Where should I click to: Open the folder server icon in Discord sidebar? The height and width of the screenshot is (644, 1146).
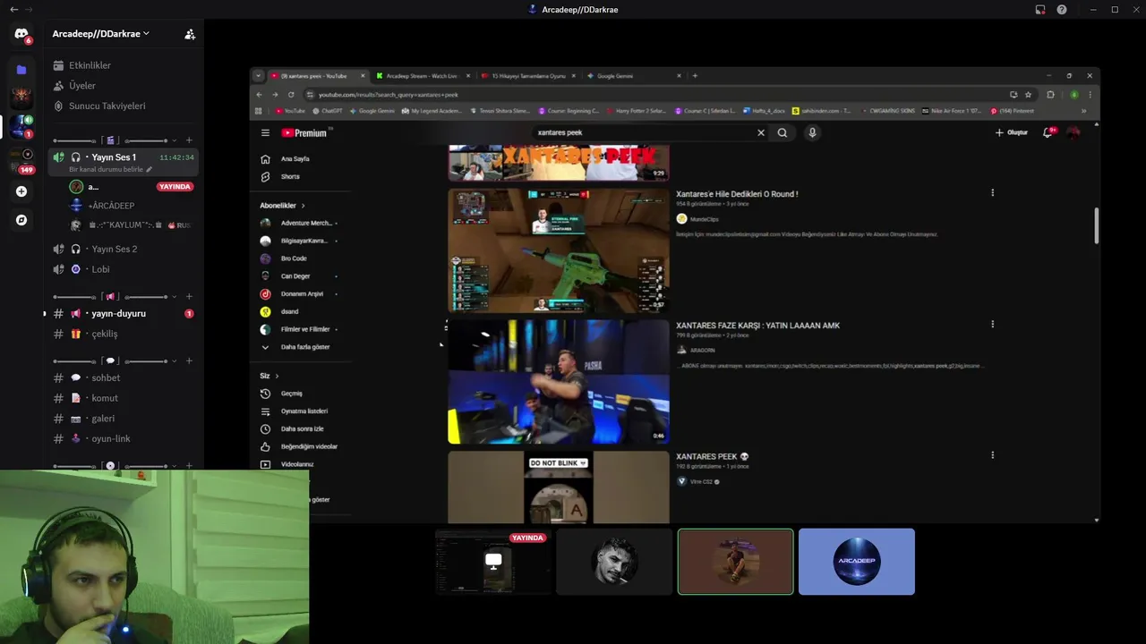coord(21,69)
